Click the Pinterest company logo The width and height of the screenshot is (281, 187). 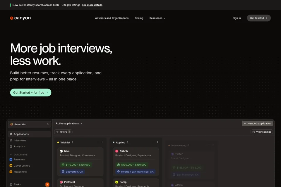pyautogui.click(x=61, y=182)
